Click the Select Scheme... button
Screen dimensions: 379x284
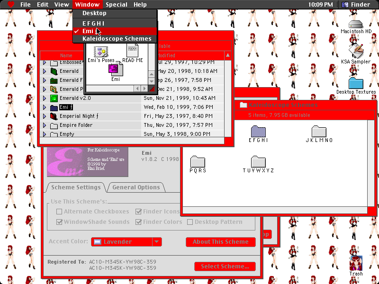tap(225, 266)
